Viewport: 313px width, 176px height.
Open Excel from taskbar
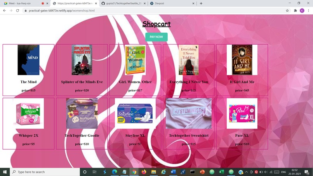tap(221, 172)
